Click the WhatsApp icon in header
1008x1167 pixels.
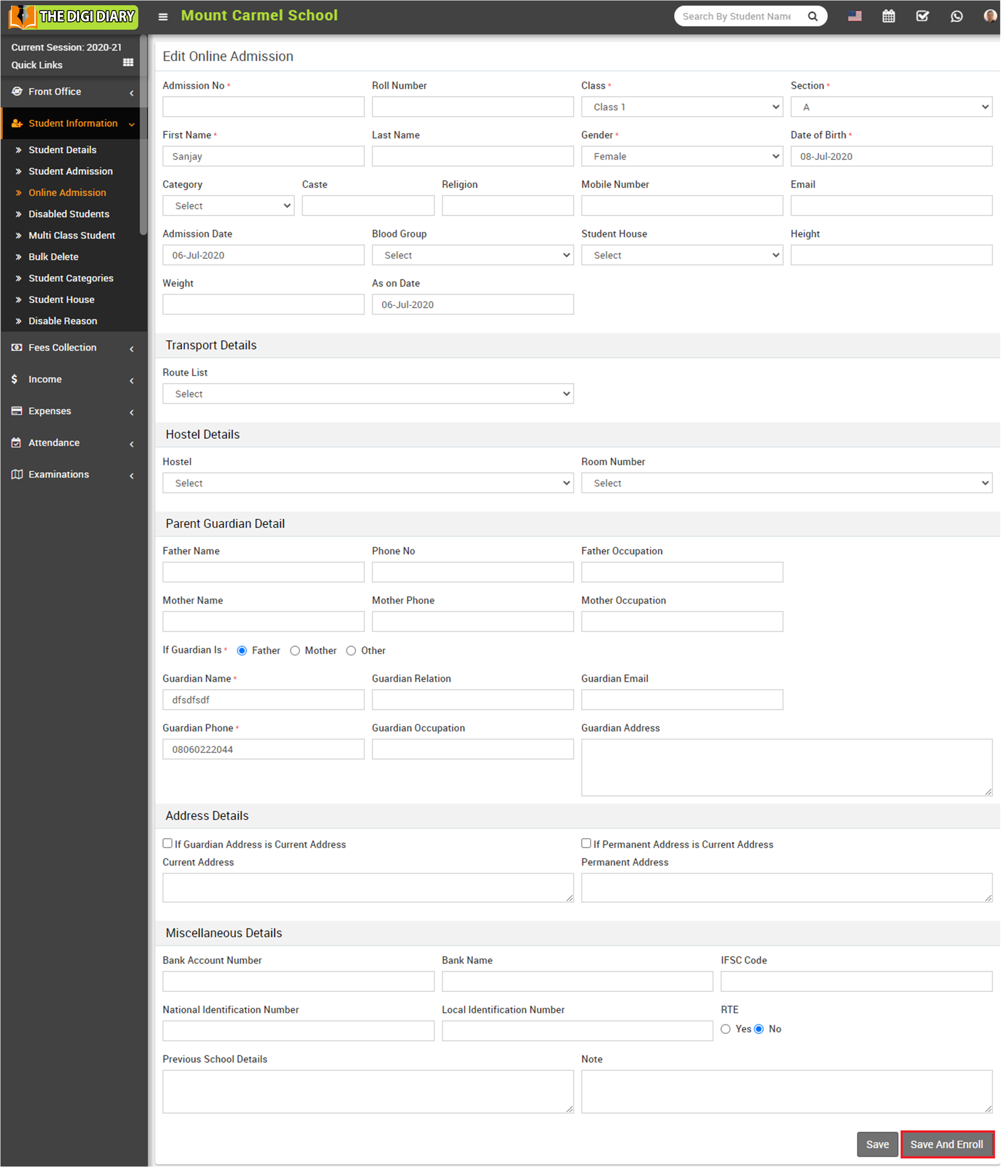[956, 17]
